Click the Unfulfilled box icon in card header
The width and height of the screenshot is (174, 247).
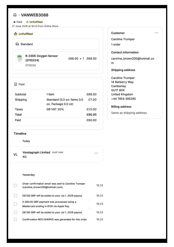(15, 34)
